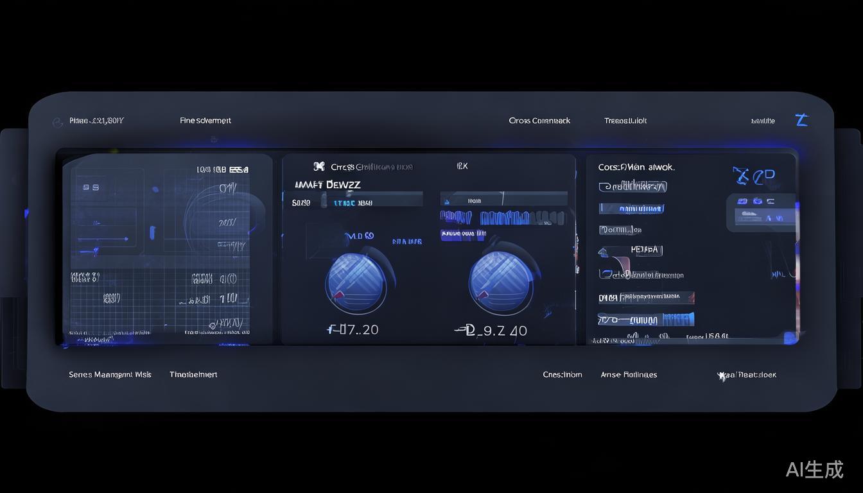Click the 'Anse Rotinages' bottom link
Screen dimensions: 863x493
tap(629, 375)
